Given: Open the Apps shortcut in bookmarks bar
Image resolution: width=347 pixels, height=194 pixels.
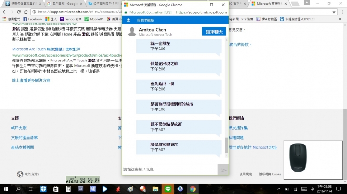Looking at the screenshot, I should tap(11, 19).
